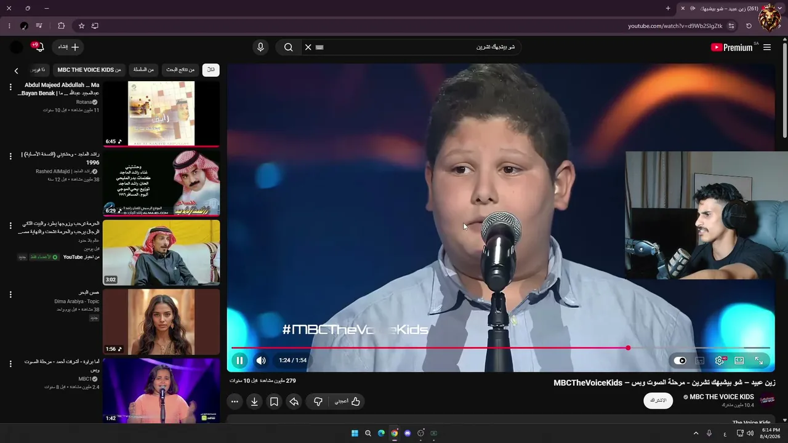The width and height of the screenshot is (788, 443).
Task: Open the Rashed AlMajid 1996 video thumbnail
Action: click(161, 183)
